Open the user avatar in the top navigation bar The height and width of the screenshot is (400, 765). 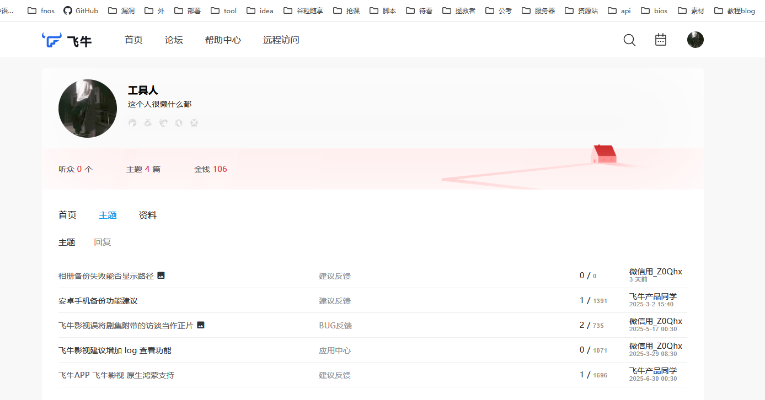click(696, 40)
